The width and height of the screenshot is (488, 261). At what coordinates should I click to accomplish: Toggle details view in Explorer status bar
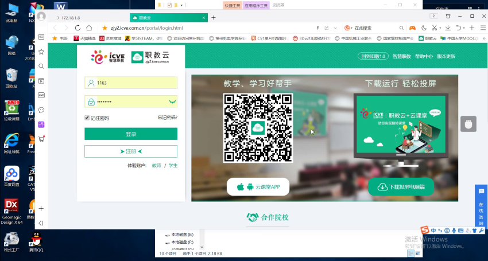(x=411, y=254)
